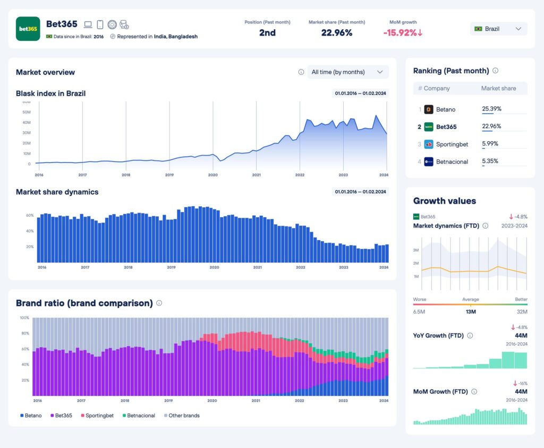Open the Brazil country dropdown

[x=498, y=29]
